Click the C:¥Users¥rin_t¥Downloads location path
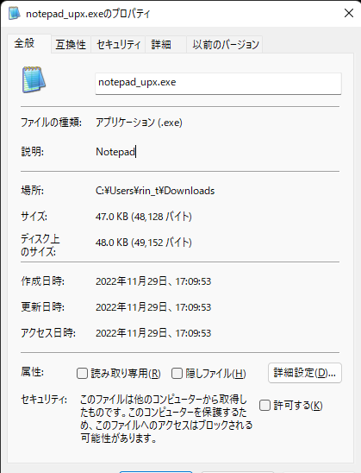Viewport: 361px width, 473px height. 155,191
